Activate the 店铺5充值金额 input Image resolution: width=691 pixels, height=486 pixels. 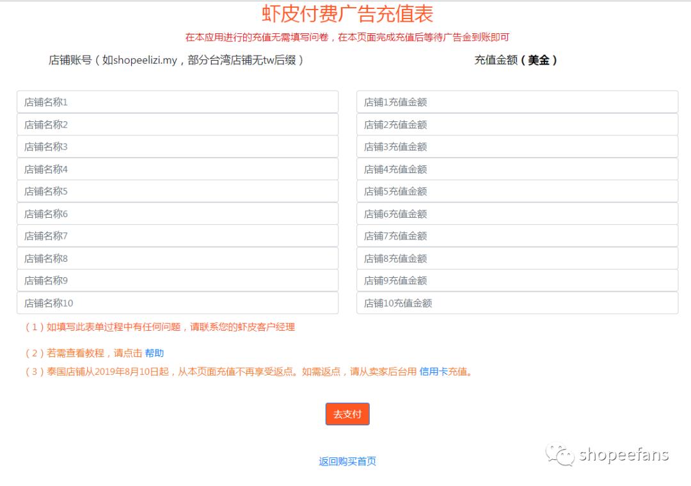pos(518,192)
